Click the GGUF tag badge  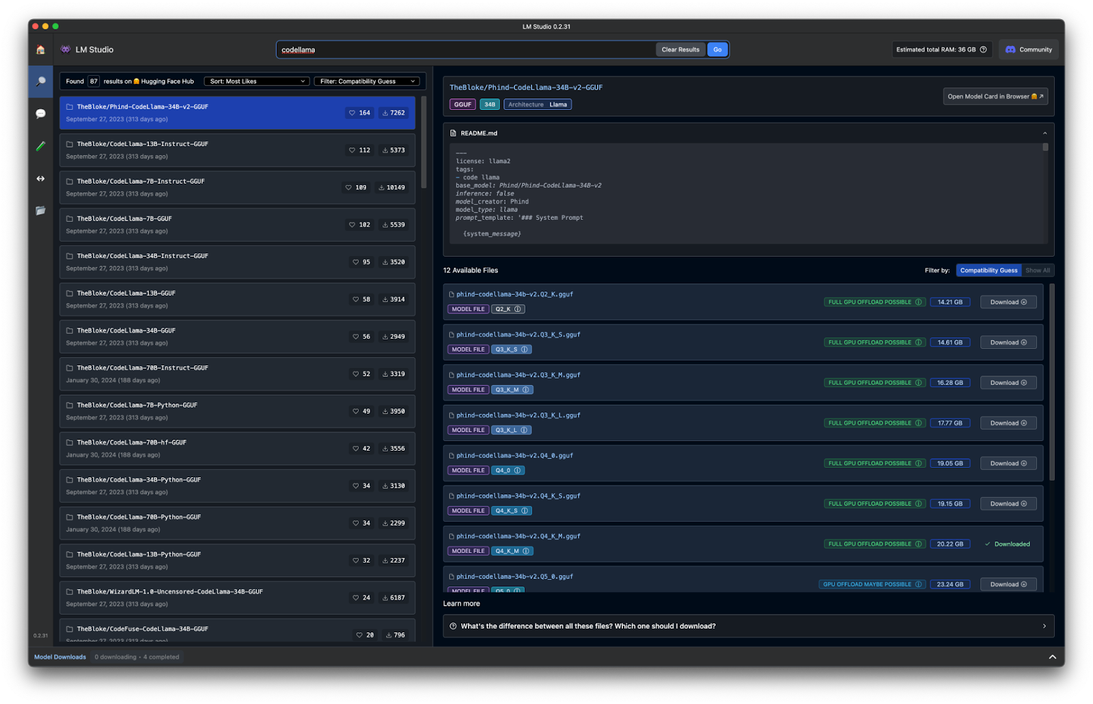(462, 104)
